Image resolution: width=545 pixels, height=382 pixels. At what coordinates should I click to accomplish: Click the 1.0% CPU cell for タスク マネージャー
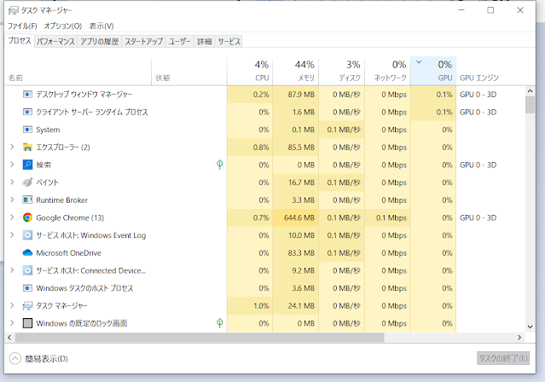250,306
